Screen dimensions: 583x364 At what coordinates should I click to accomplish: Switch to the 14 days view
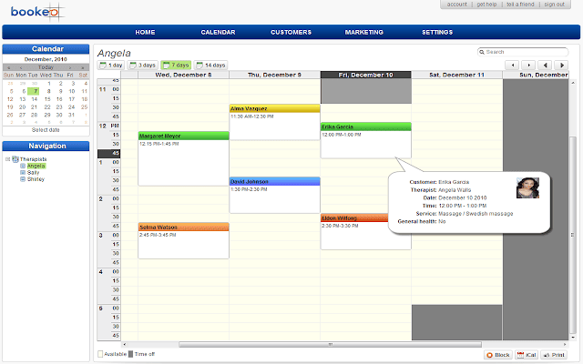211,66
